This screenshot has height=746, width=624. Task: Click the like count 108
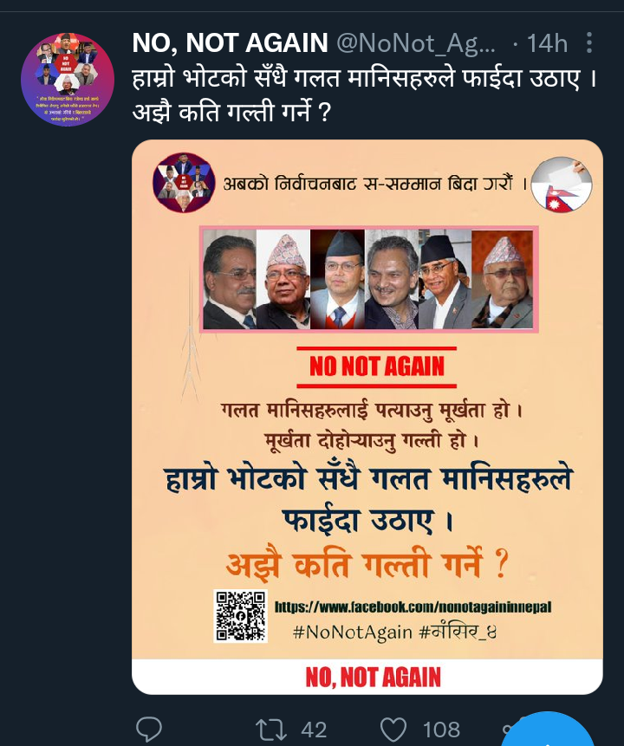click(442, 730)
